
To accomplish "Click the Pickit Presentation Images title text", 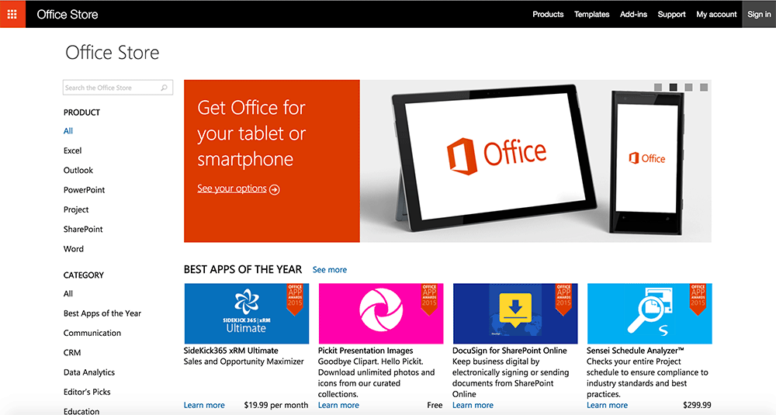I will [365, 351].
